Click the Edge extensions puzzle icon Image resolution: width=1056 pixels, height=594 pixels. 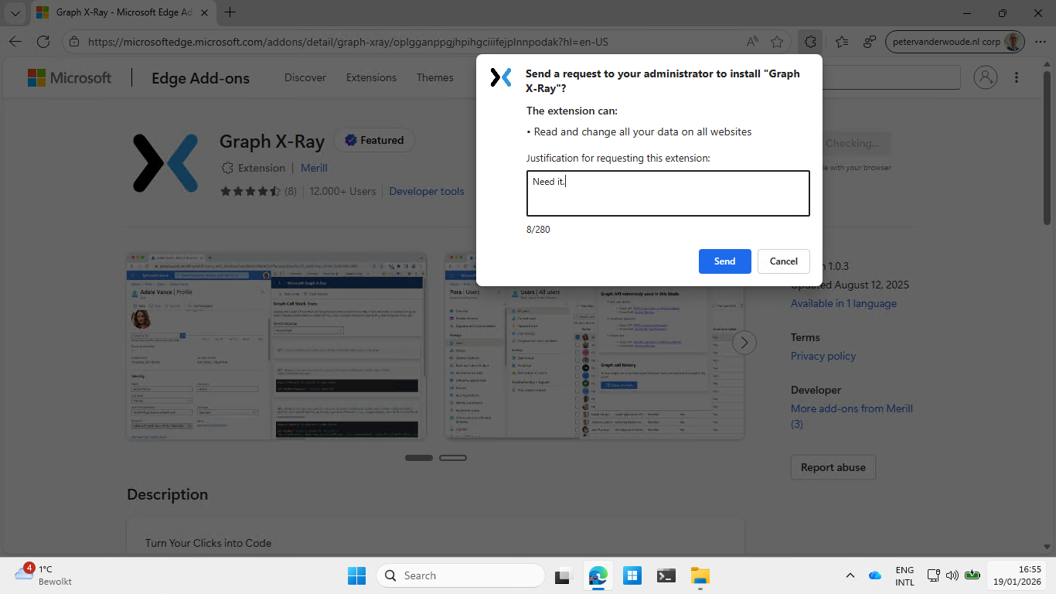[809, 42]
